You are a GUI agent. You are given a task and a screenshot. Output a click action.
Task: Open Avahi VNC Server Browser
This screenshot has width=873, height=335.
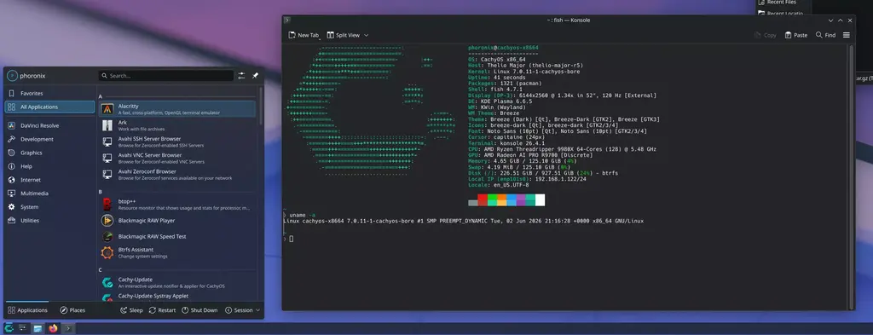coord(177,158)
